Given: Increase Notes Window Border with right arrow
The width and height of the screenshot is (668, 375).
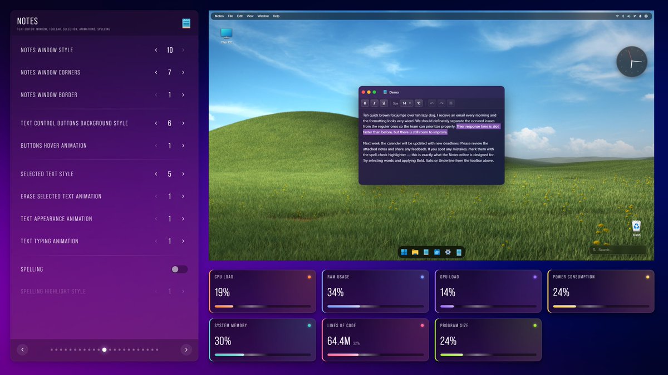Looking at the screenshot, I should [x=183, y=95].
